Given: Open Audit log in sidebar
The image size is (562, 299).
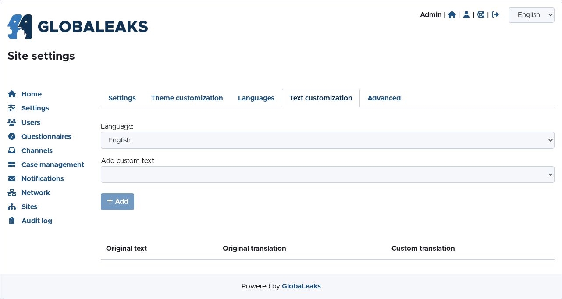Looking at the screenshot, I should coord(37,221).
